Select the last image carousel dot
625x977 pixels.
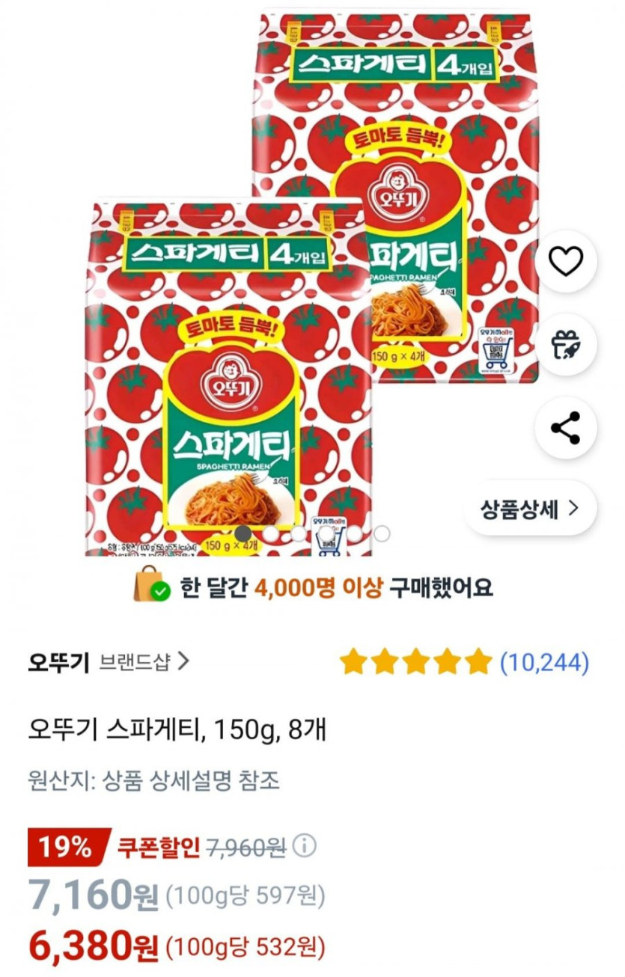382,533
